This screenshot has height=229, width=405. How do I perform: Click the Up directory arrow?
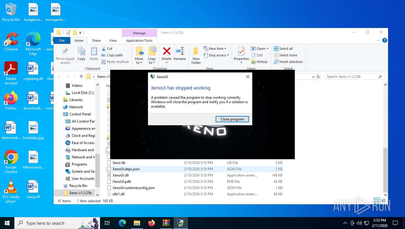pos(81,77)
